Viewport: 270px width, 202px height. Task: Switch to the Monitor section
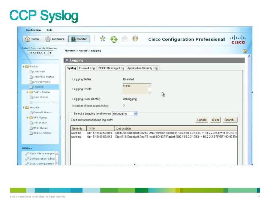(x=79, y=39)
